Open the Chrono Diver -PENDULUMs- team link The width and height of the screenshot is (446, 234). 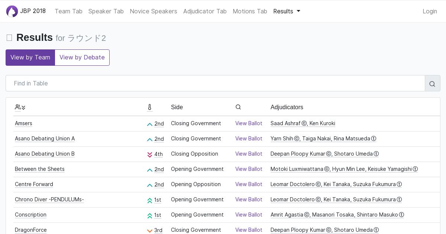[49, 200]
